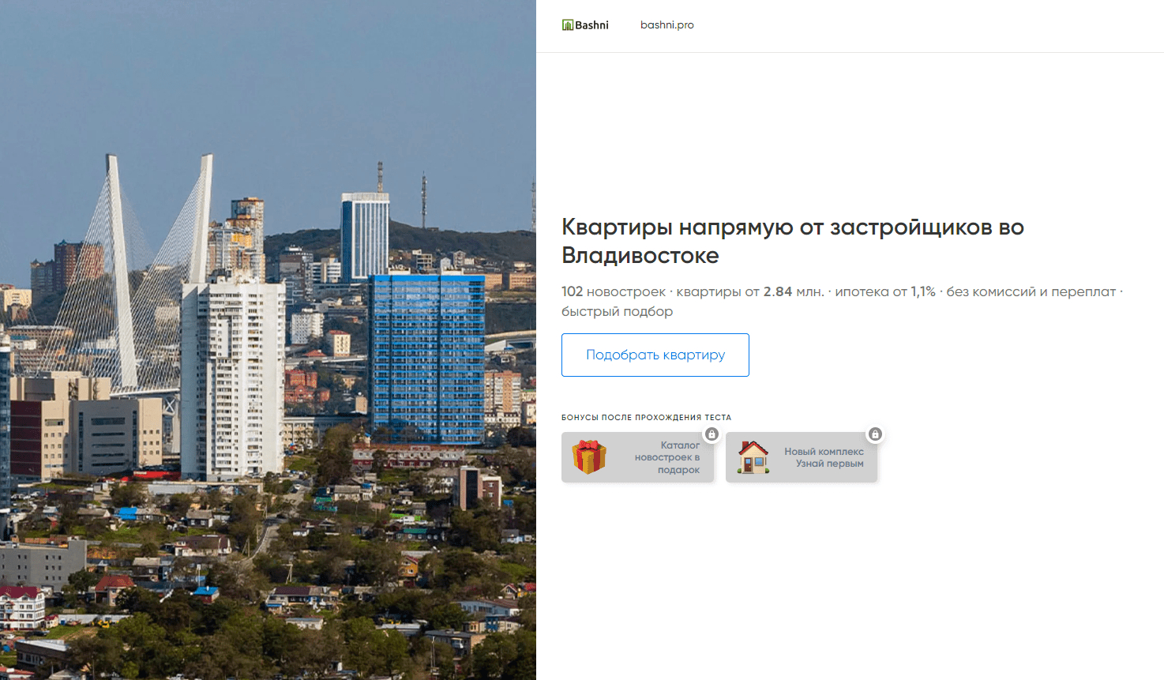Viewport: 1164px width, 680px height.
Task: Click the house emoji icon
Action: click(x=753, y=457)
